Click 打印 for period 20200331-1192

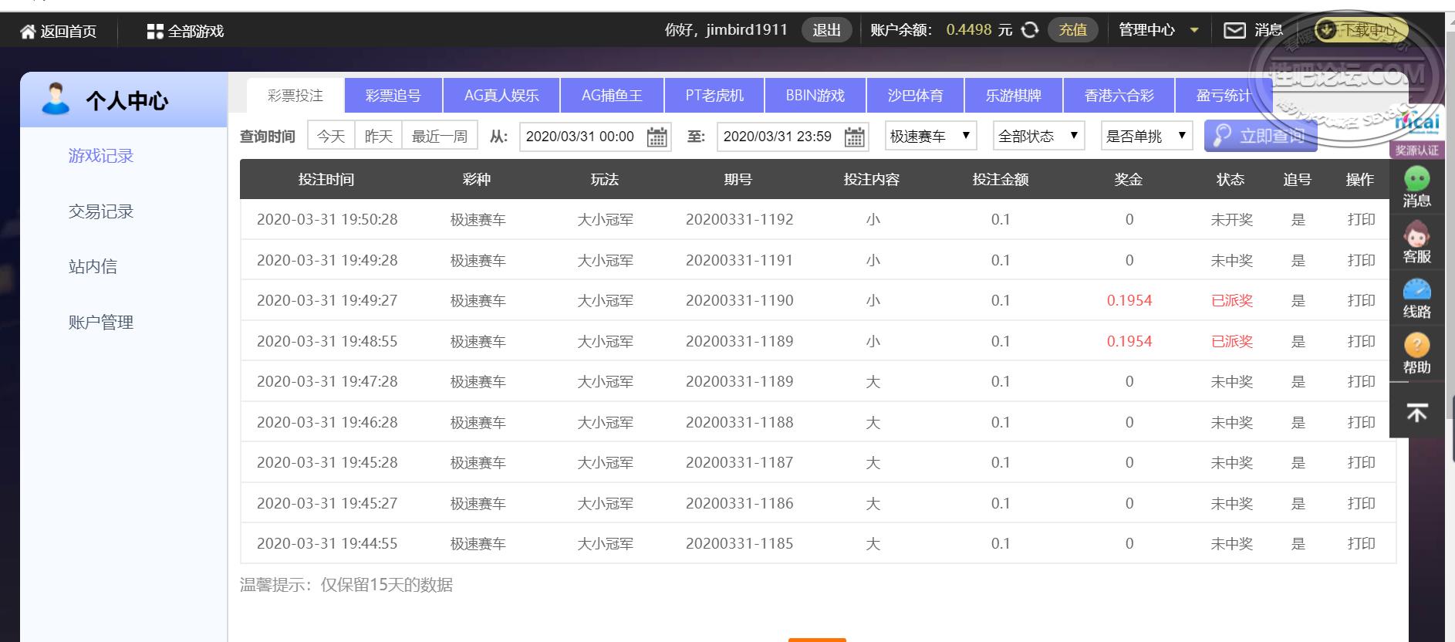[1361, 220]
